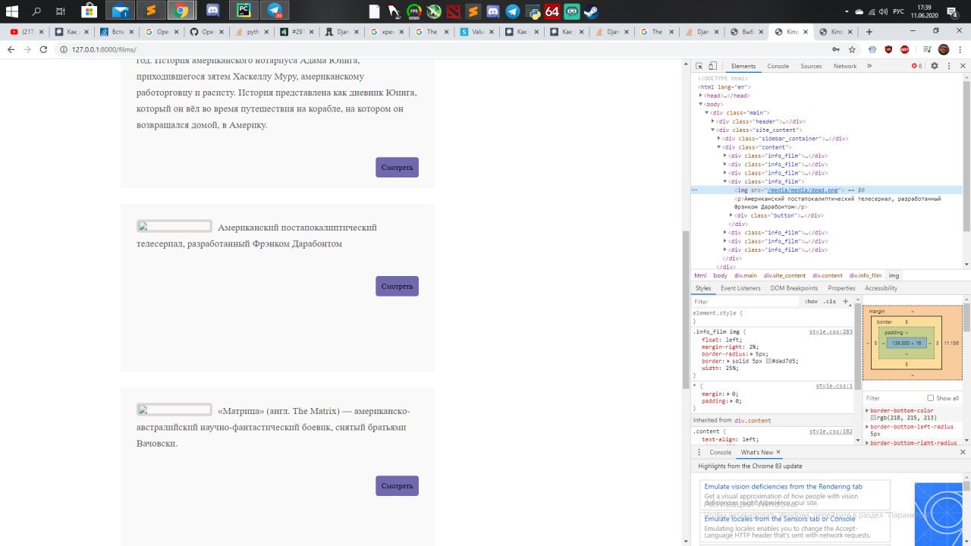Image resolution: width=971 pixels, height=546 pixels.
Task: Click the red error counter showing 6
Action: (x=917, y=66)
